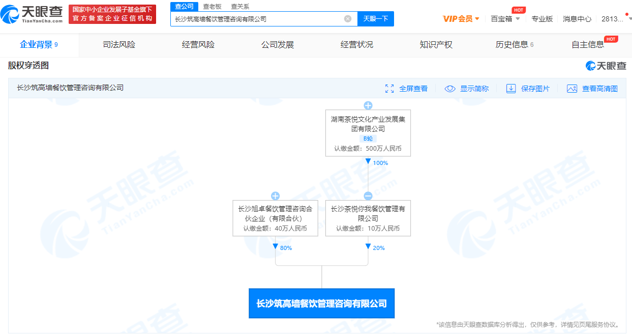Click the 天眼一下 search button
The width and height of the screenshot is (632, 336).
click(376, 18)
